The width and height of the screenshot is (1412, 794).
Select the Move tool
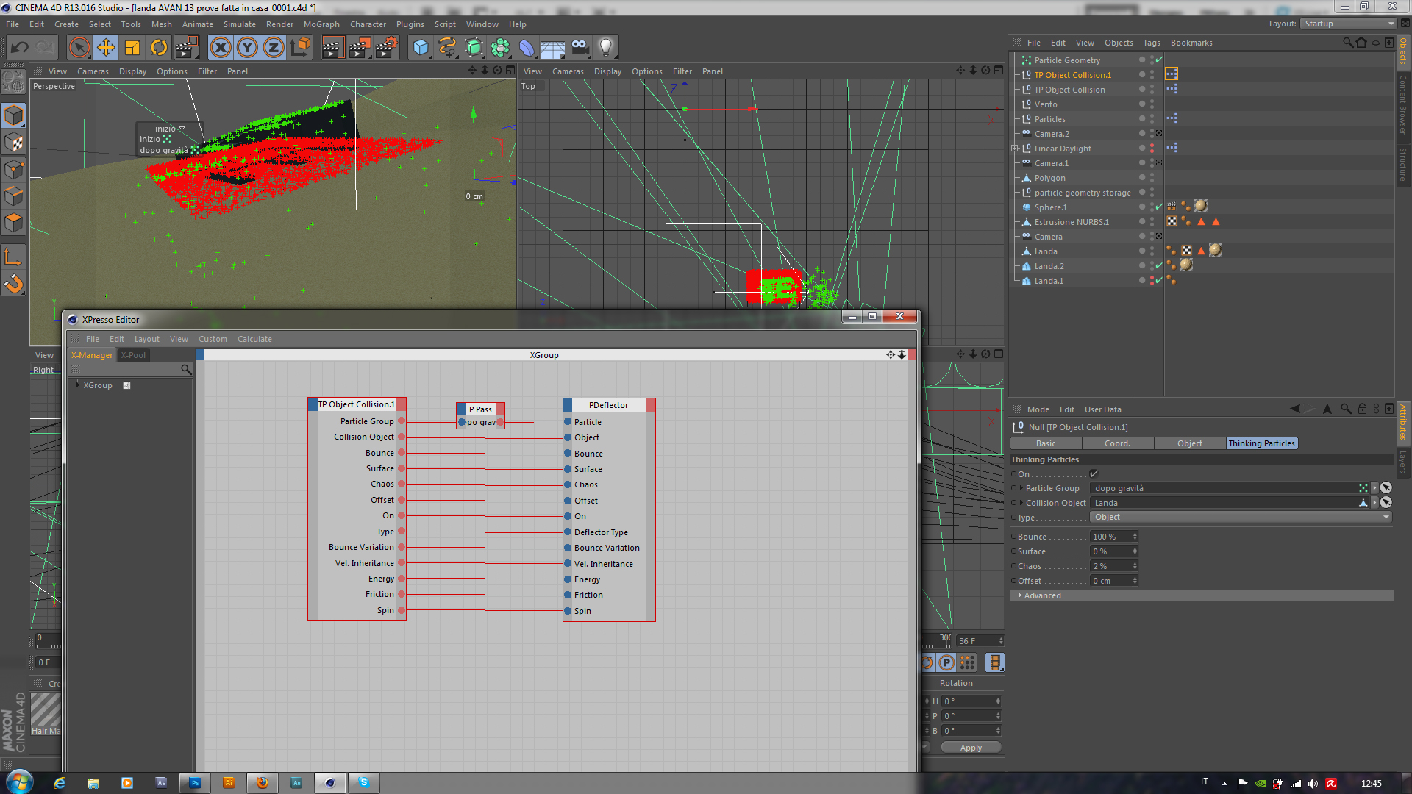(106, 48)
